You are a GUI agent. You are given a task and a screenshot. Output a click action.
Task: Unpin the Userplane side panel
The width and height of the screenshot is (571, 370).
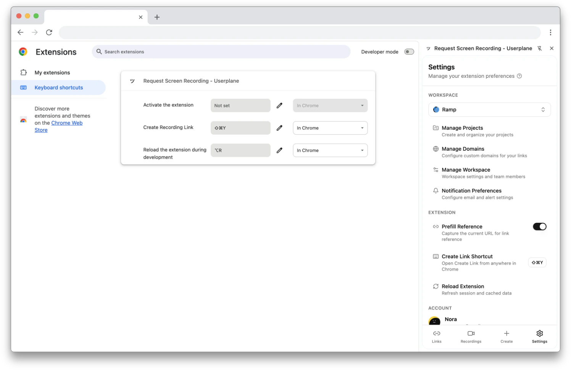pyautogui.click(x=539, y=48)
